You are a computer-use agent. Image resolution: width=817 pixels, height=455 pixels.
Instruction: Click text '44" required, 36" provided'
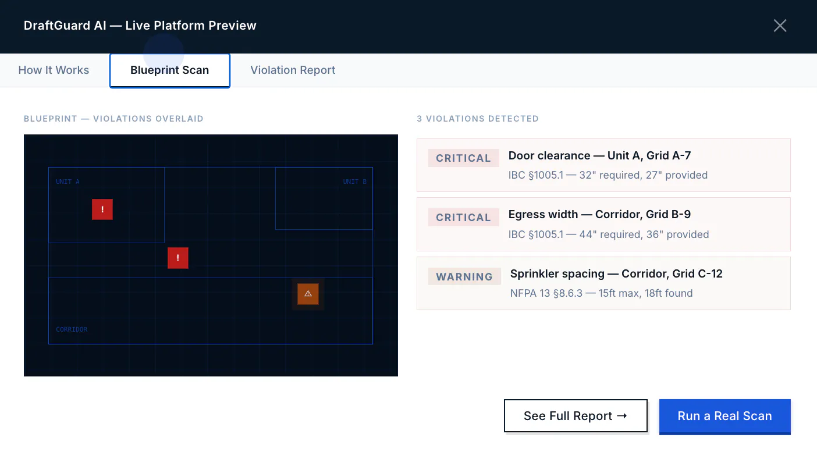coord(644,234)
